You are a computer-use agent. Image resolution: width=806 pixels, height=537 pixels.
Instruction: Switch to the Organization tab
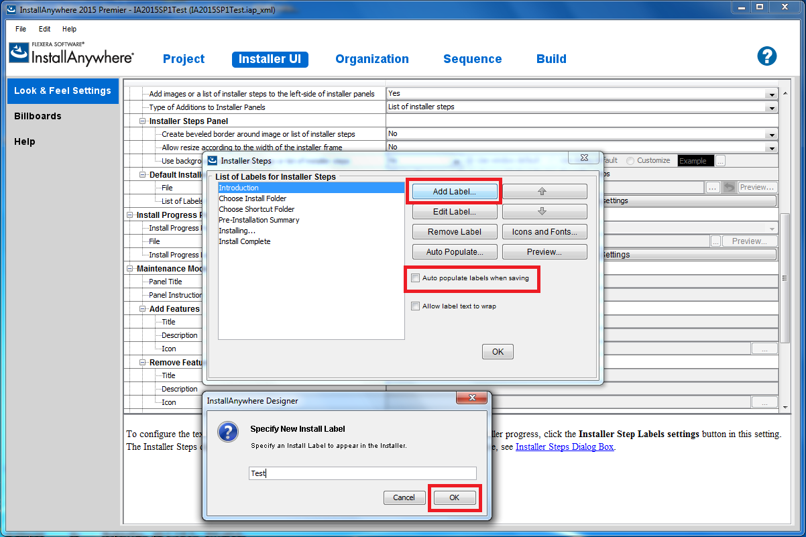[x=372, y=59]
